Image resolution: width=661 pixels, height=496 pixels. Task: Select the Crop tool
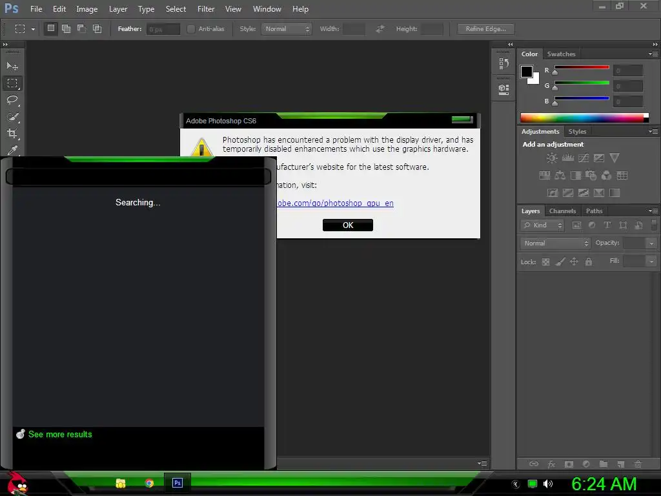[x=12, y=134]
